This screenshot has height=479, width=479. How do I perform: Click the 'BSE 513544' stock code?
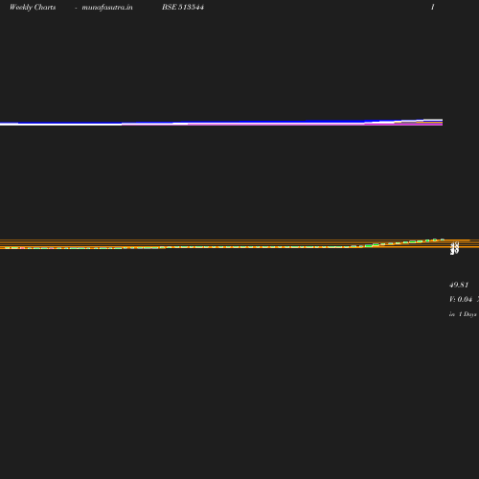click(183, 7)
